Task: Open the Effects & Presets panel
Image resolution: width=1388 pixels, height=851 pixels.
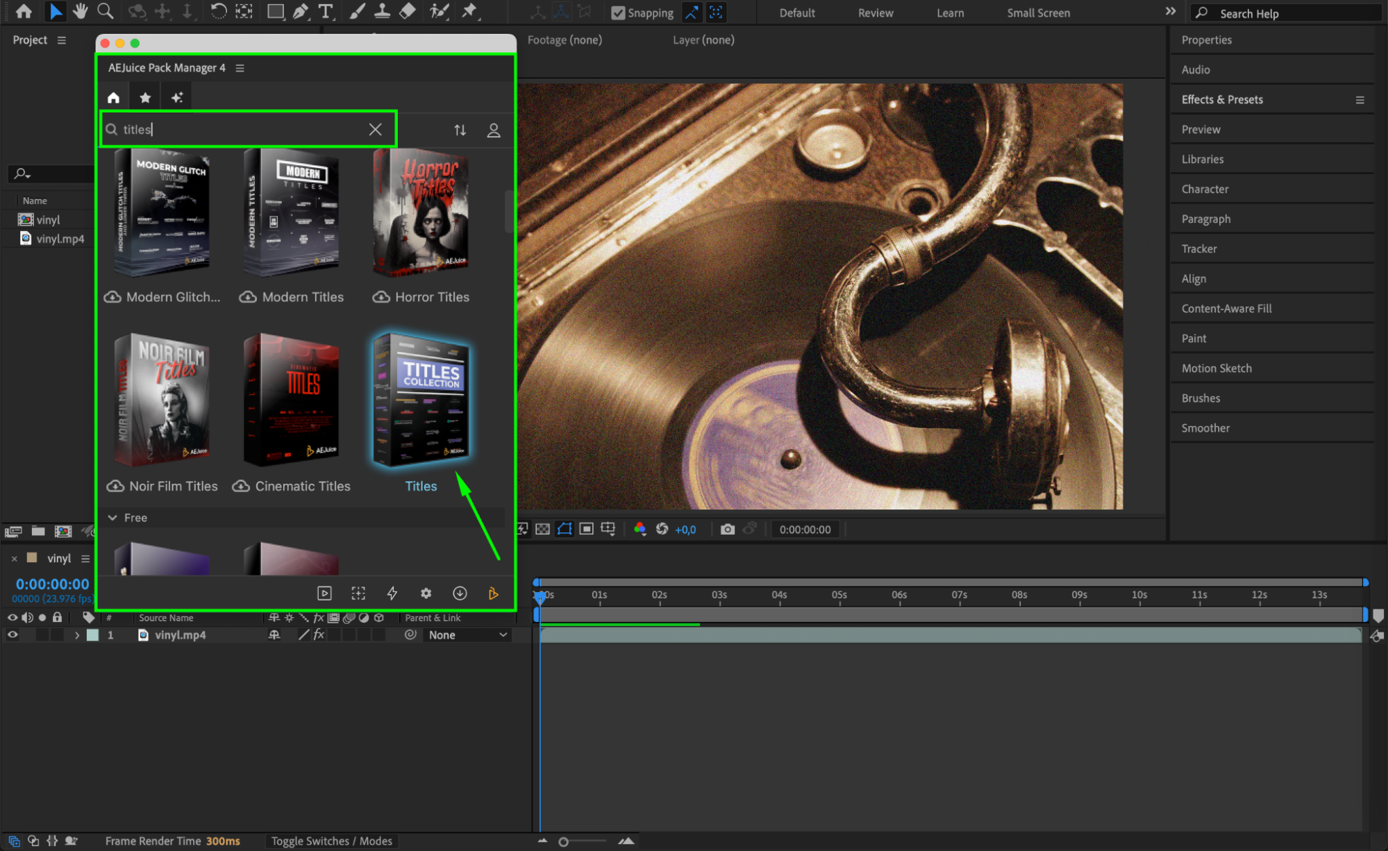Action: point(1221,99)
